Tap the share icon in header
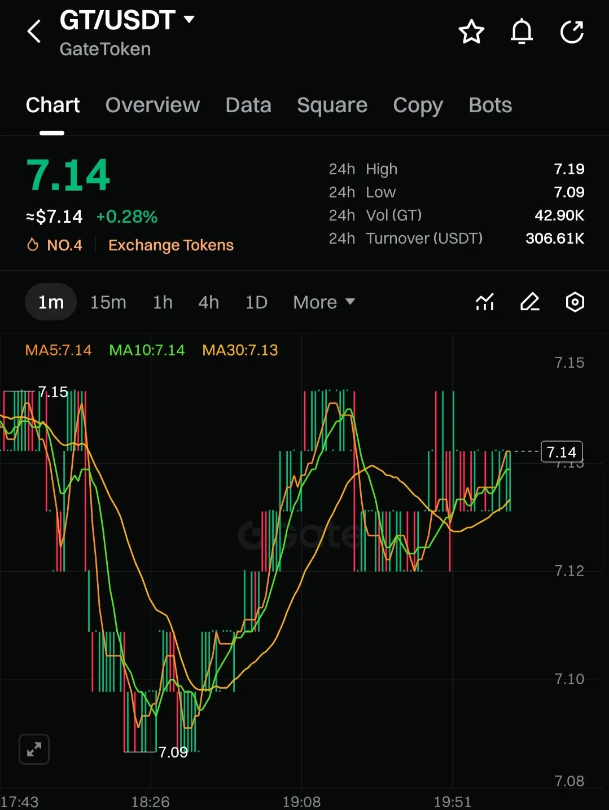609x810 pixels. [572, 32]
